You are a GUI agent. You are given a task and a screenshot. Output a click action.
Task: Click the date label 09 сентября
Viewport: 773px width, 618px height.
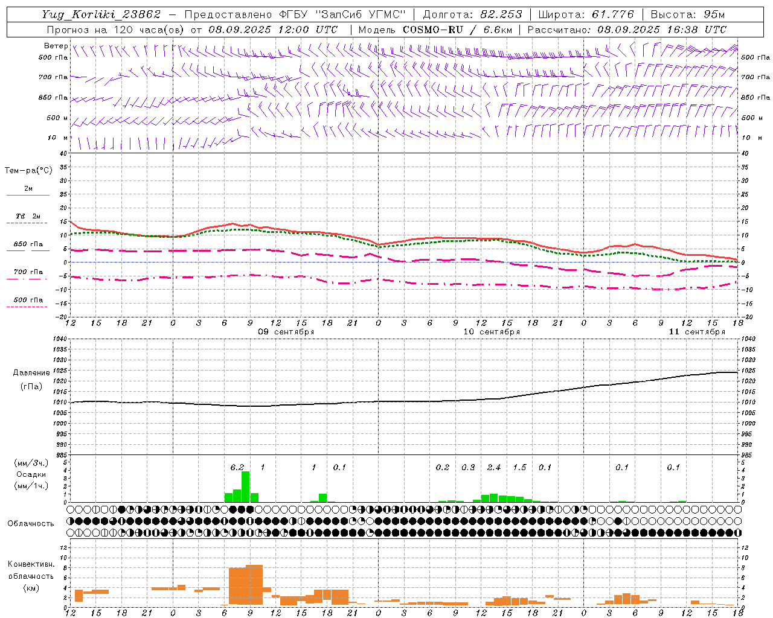click(x=286, y=332)
